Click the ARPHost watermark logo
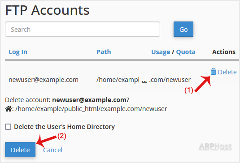The width and height of the screenshot is (240, 163). pyautogui.click(x=215, y=146)
